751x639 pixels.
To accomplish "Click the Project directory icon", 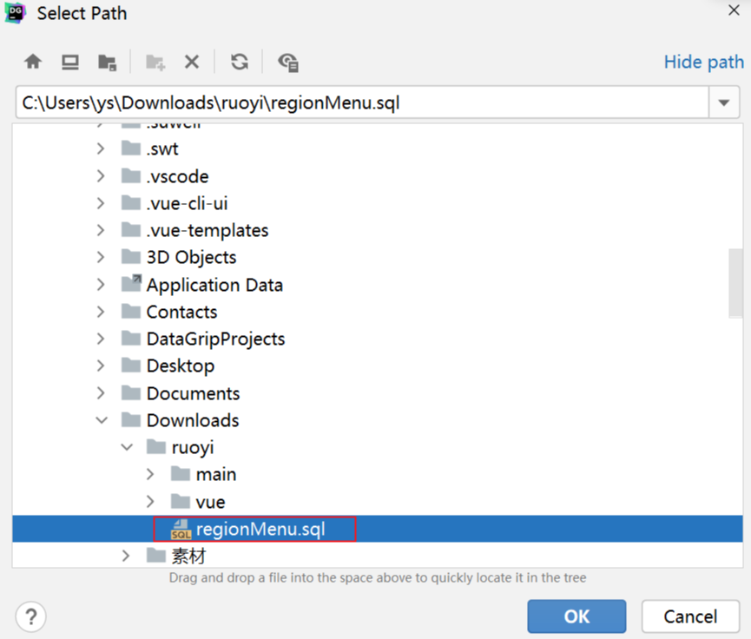I will (x=107, y=62).
